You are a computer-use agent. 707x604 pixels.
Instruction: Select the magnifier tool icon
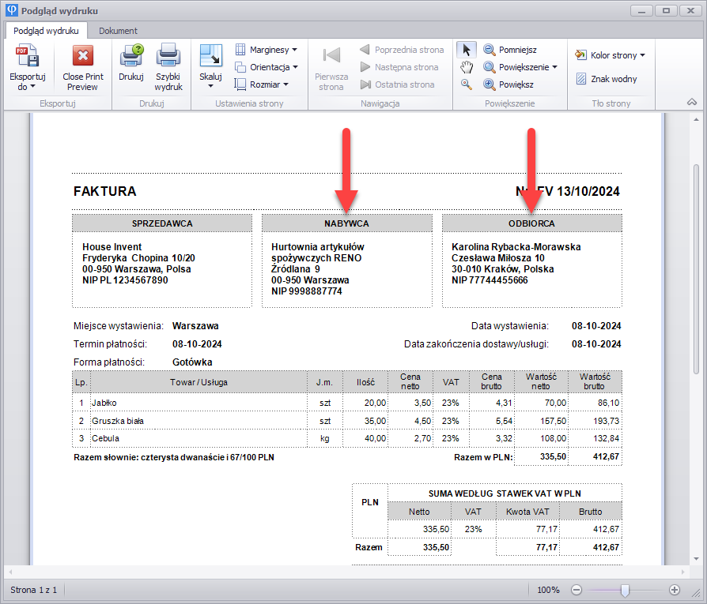(467, 84)
